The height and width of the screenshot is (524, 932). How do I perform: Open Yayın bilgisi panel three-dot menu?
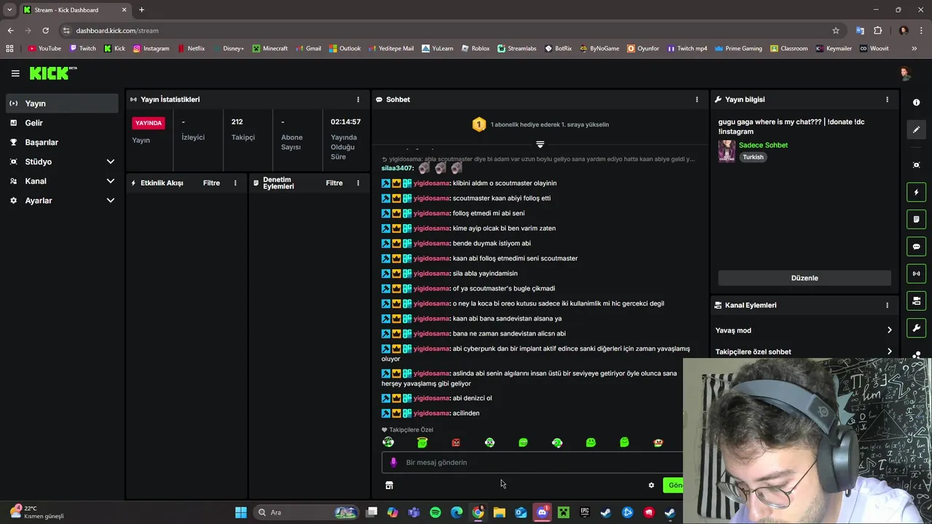[x=887, y=100]
